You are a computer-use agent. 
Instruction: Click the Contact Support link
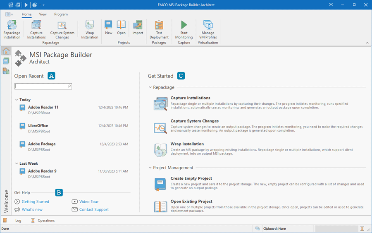[x=94, y=209]
